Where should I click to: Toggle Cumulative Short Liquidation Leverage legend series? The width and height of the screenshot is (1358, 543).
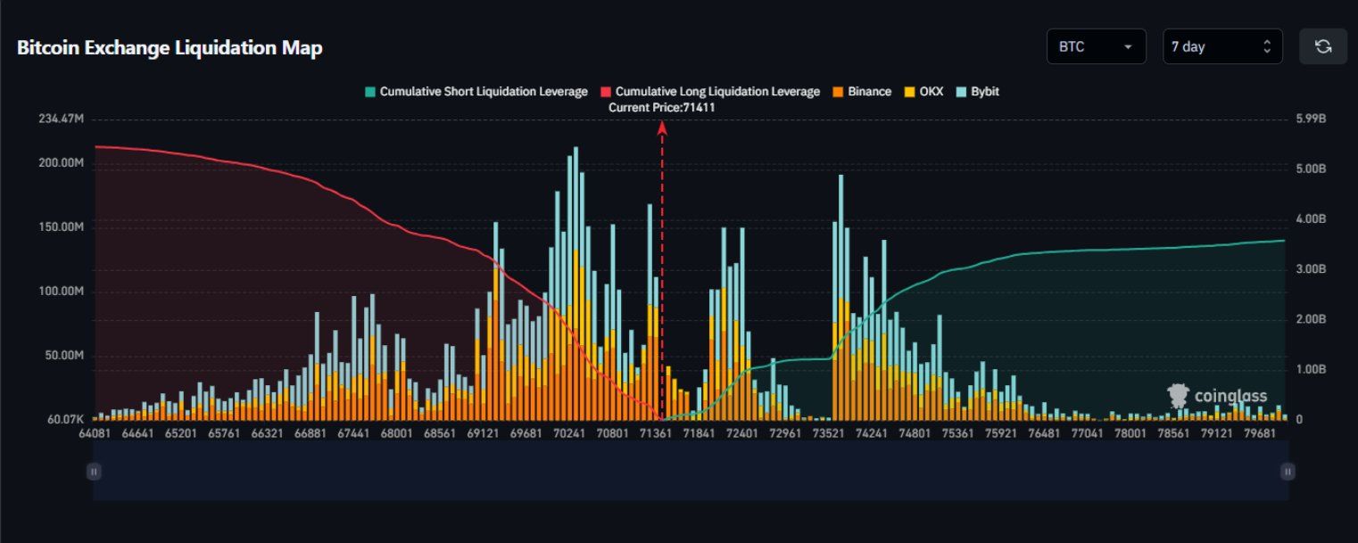(476, 91)
